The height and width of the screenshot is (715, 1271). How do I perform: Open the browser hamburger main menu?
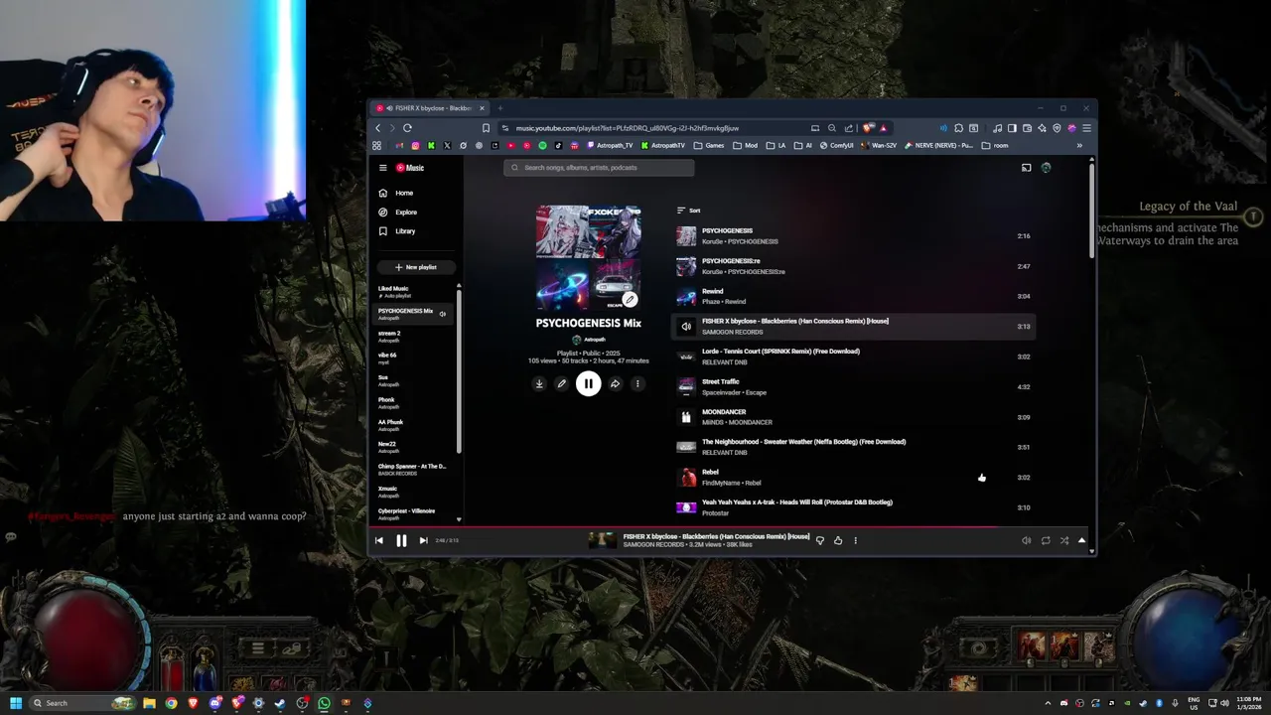(x=1086, y=128)
